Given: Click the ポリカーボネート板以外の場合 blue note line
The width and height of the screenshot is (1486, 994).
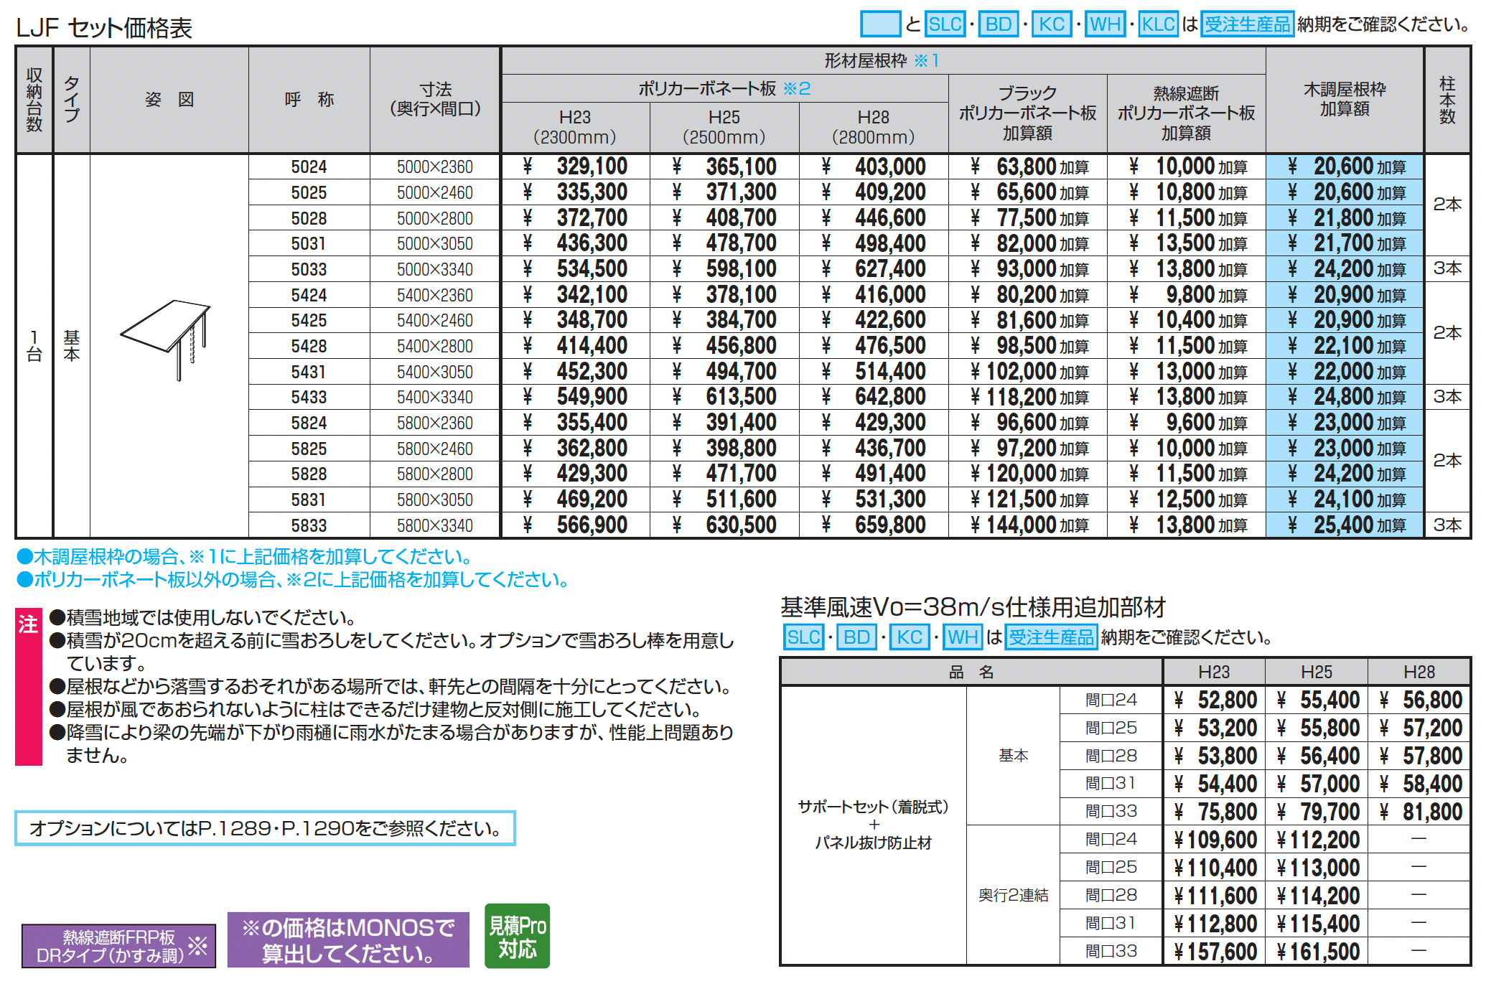Looking at the screenshot, I should pos(293,579).
